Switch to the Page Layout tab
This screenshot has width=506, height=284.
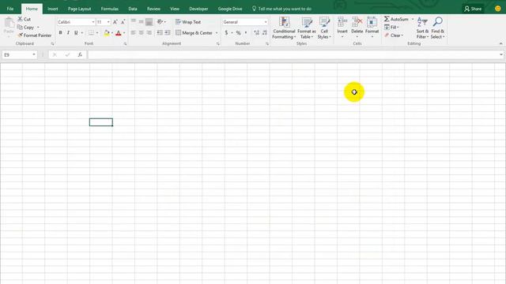pos(79,9)
